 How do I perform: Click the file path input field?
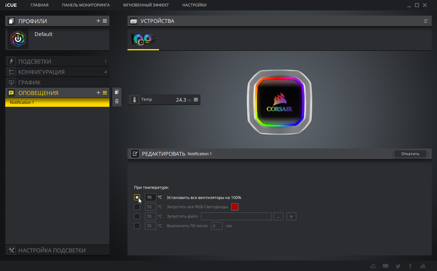point(236,216)
